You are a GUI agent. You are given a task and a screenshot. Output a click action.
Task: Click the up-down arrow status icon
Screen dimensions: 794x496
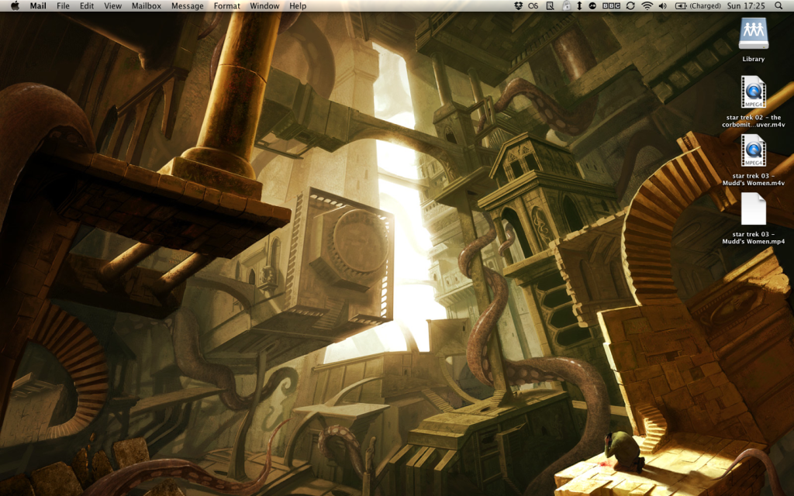tap(579, 5)
